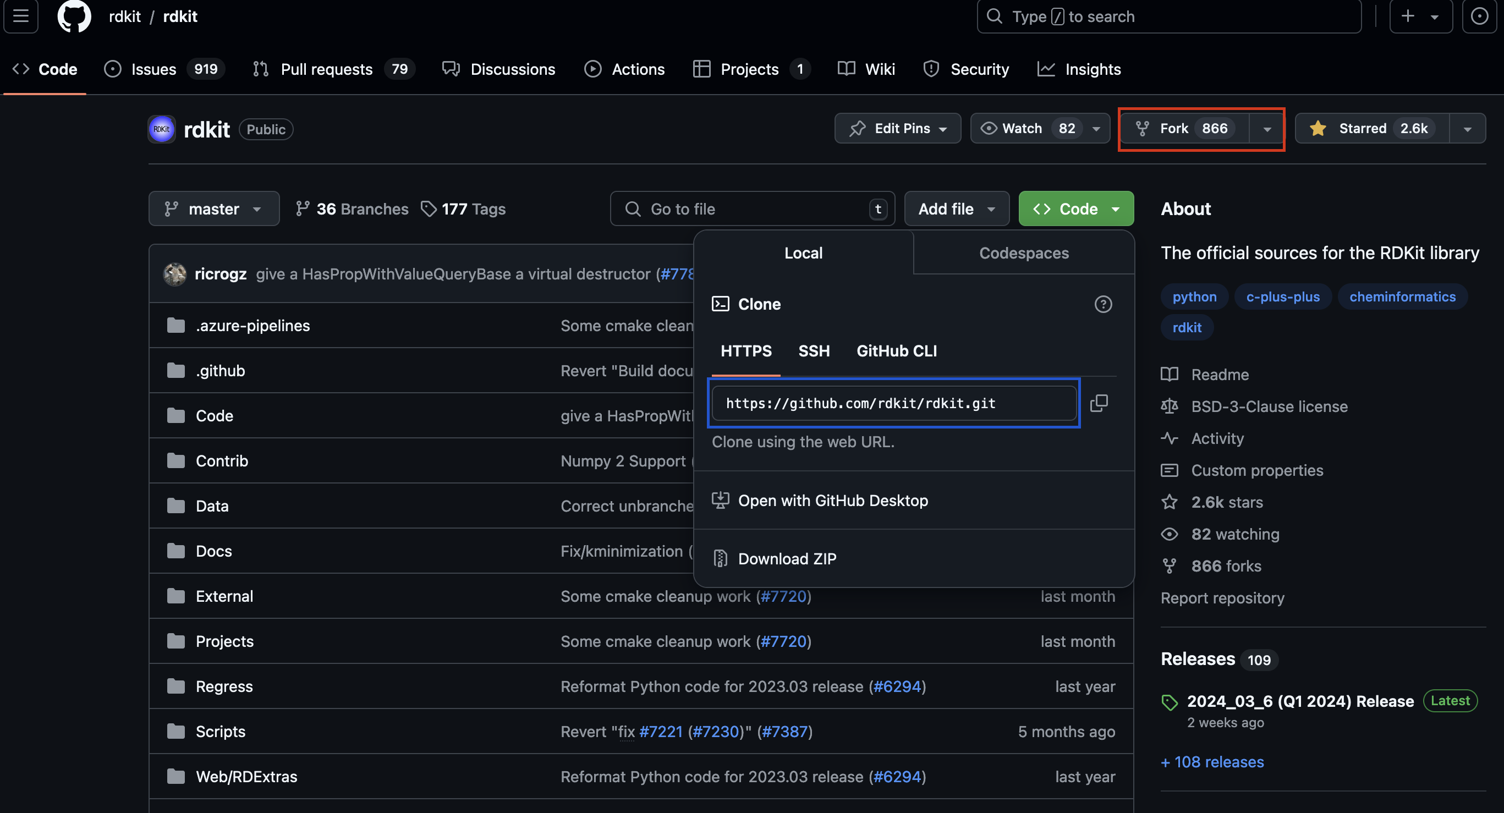Open the .github folder icon

175,371
